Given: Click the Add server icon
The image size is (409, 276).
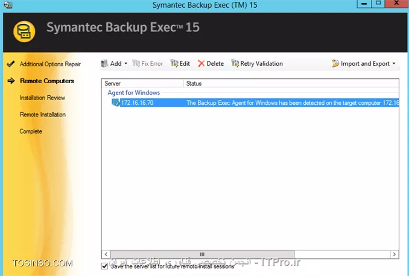Looking at the screenshot, I should point(104,63).
